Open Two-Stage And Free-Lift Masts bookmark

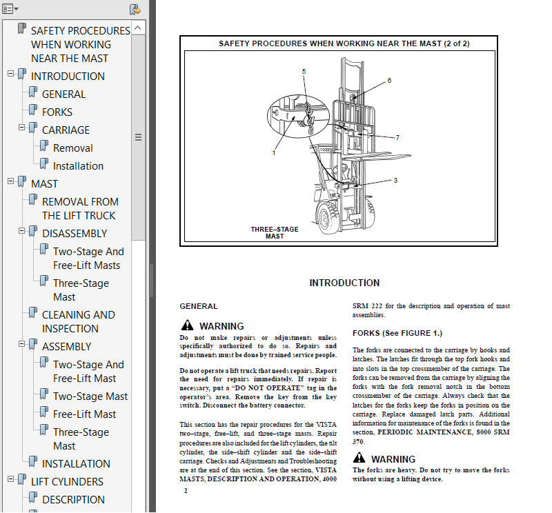point(88,259)
